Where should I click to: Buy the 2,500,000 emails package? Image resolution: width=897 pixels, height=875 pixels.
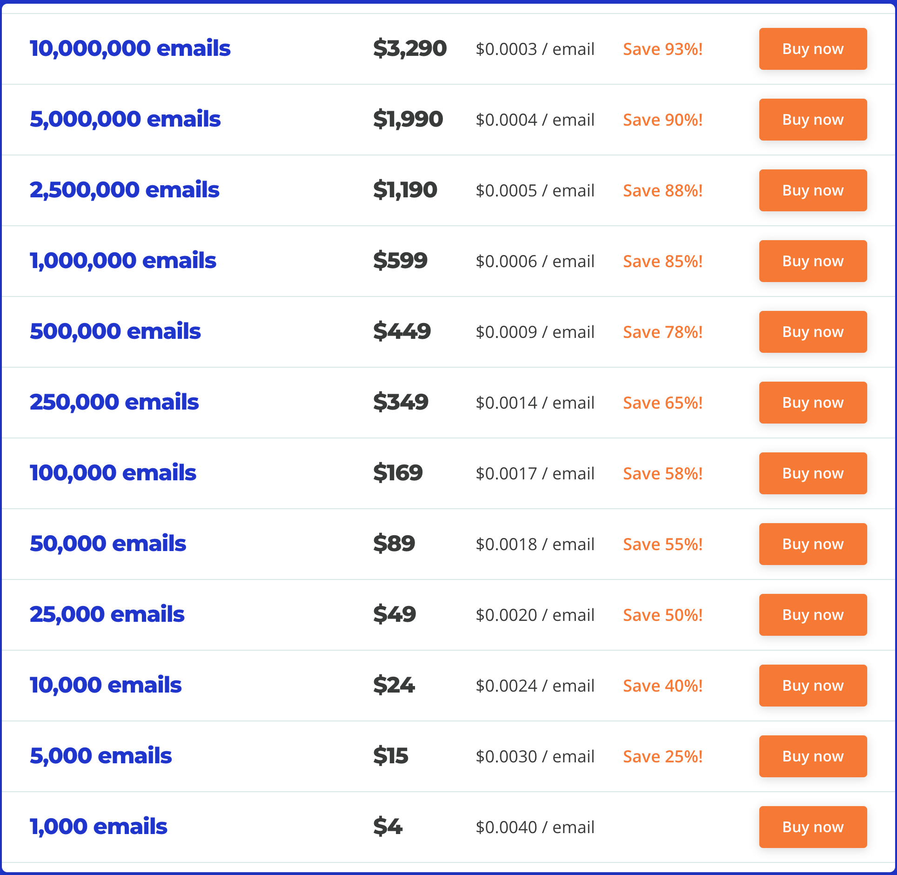pos(812,190)
